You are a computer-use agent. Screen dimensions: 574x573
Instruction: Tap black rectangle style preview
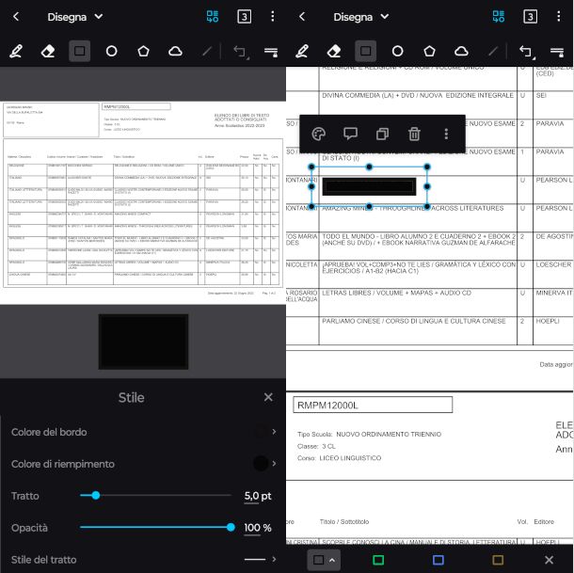coord(143,342)
